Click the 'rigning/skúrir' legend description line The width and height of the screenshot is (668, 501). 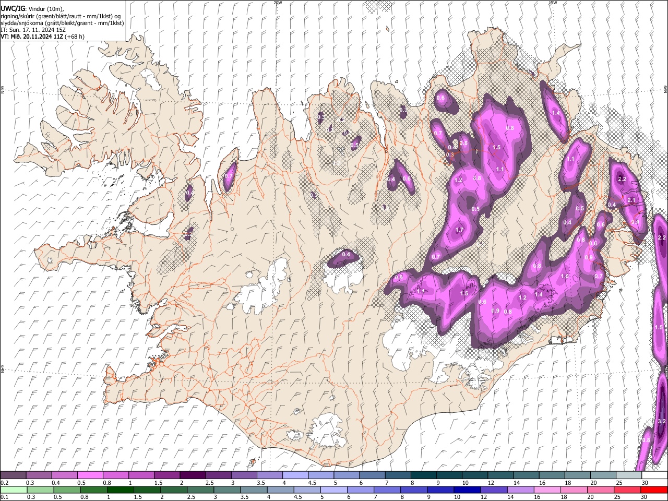(x=61, y=16)
